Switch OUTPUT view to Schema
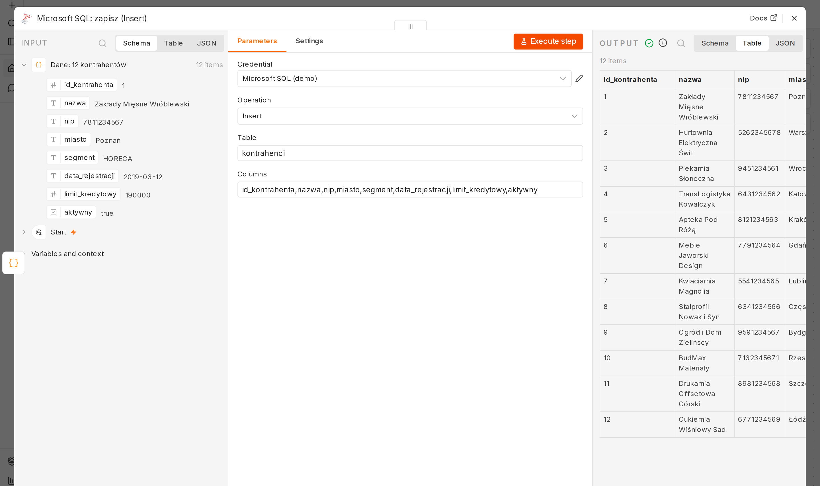The height and width of the screenshot is (486, 820). pos(715,43)
